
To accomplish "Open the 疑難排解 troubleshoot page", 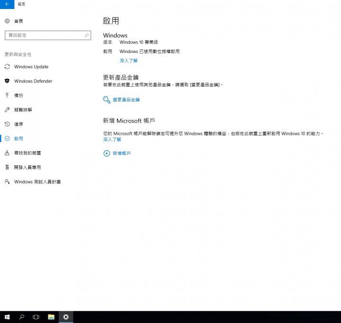I will tap(23, 110).
